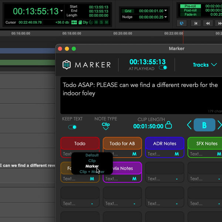The image size is (222, 222).
Task: Click the Grid value 00:00:00:01.00
Action: click(x=151, y=11)
